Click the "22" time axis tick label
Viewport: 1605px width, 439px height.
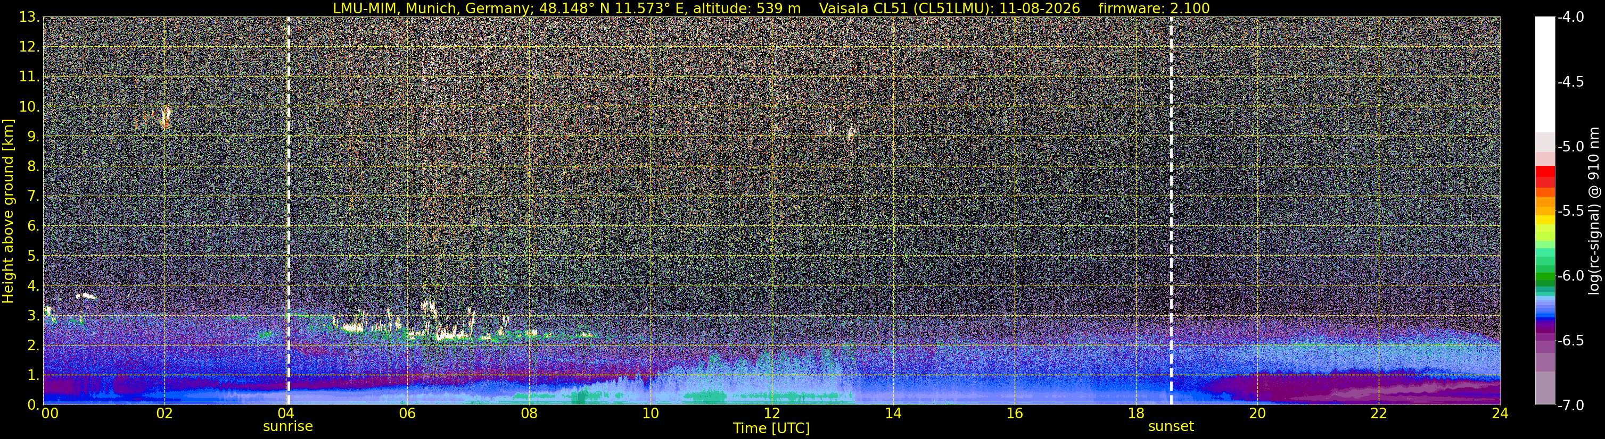[x=1379, y=413]
